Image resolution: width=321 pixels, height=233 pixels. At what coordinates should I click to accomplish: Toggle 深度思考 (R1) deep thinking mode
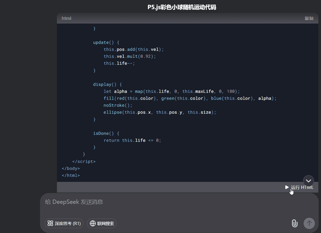(64, 223)
